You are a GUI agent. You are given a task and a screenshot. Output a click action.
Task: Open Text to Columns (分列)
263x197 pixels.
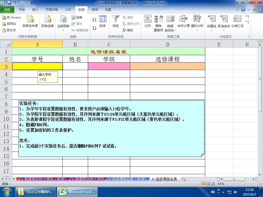click(x=148, y=21)
